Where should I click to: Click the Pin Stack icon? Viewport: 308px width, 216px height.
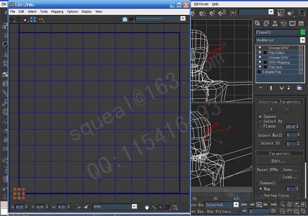[x=260, y=88]
